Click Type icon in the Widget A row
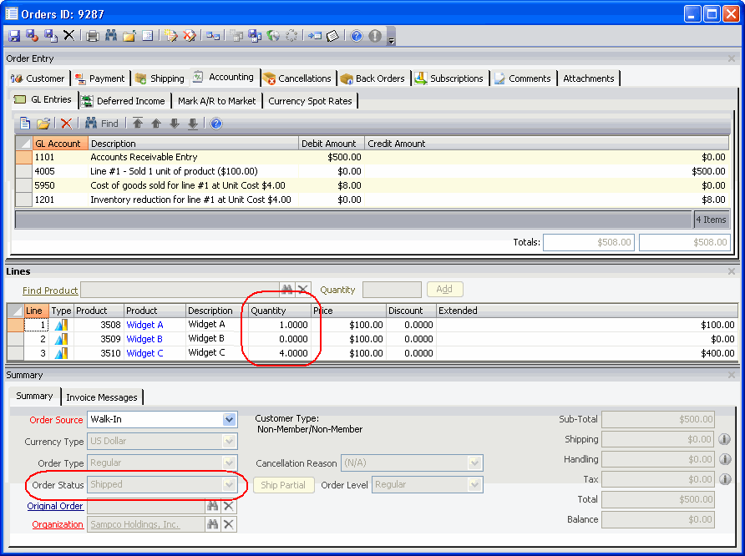Viewport: 745px width, 556px height. [x=61, y=325]
